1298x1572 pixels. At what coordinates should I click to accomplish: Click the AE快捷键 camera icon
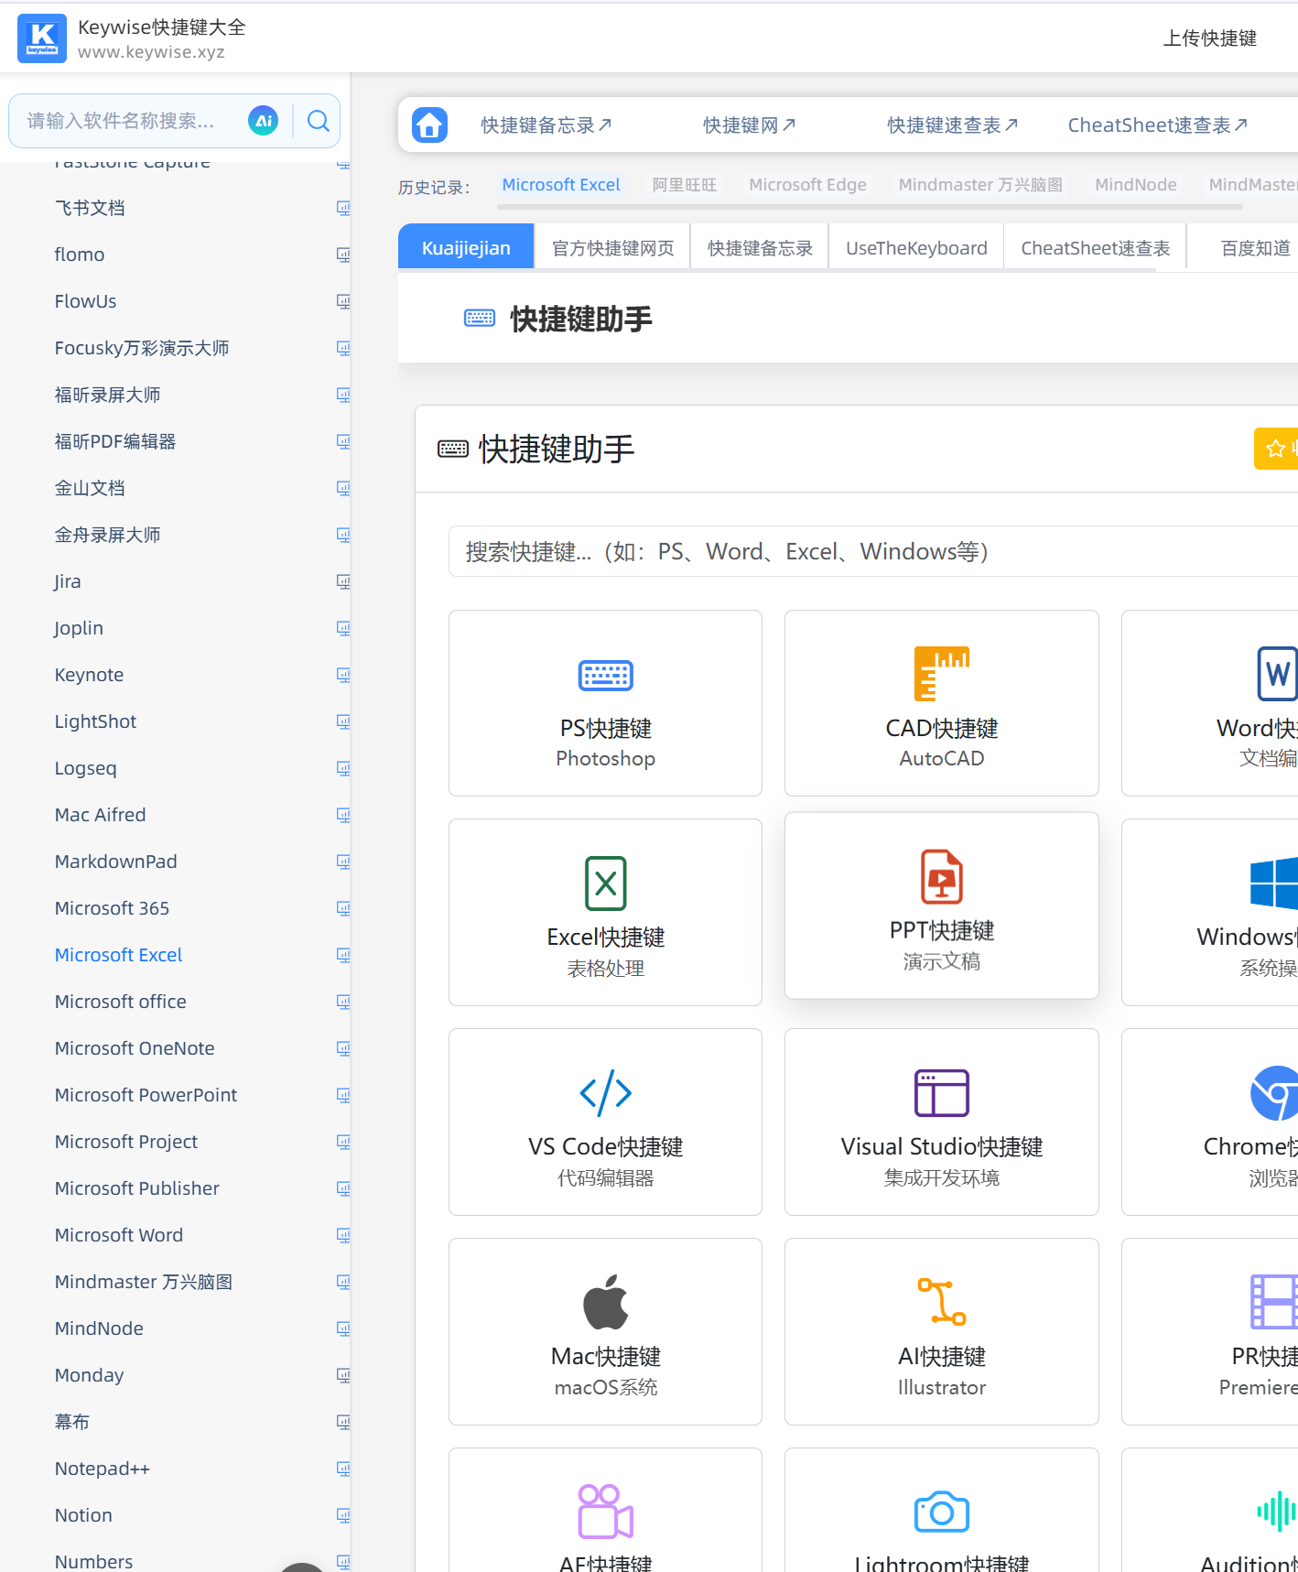pos(605,1512)
